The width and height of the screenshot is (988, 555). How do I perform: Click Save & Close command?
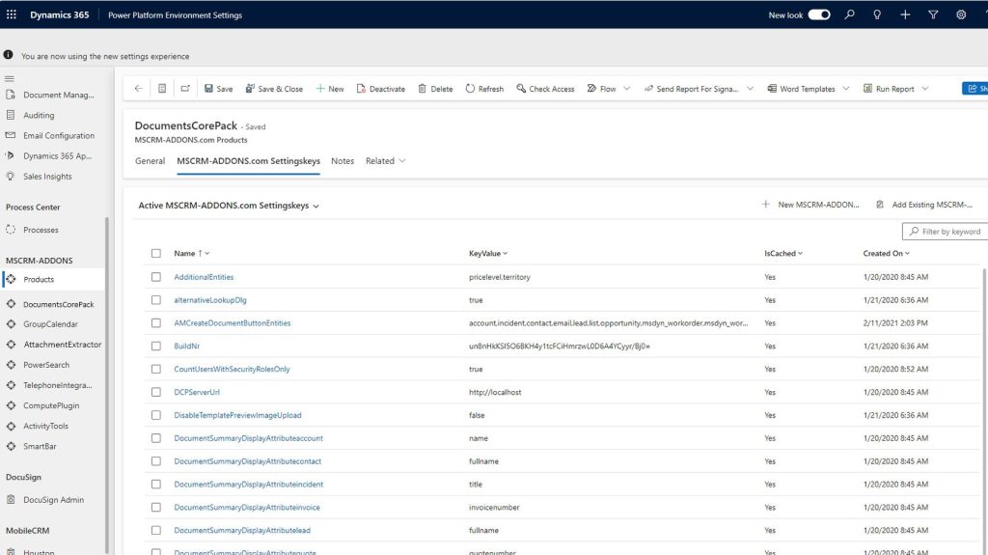coord(274,89)
